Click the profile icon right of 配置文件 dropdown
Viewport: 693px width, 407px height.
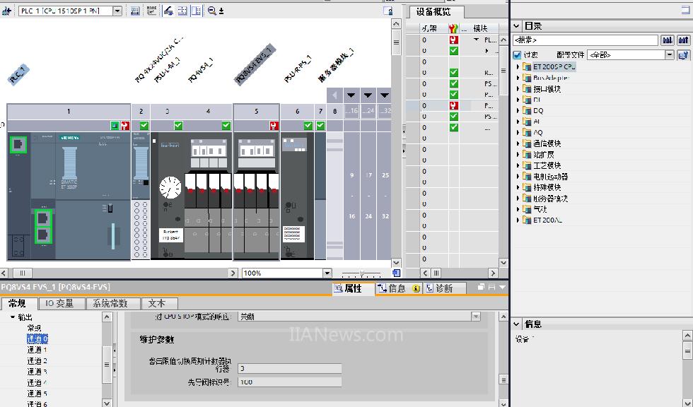pyautogui.click(x=682, y=54)
